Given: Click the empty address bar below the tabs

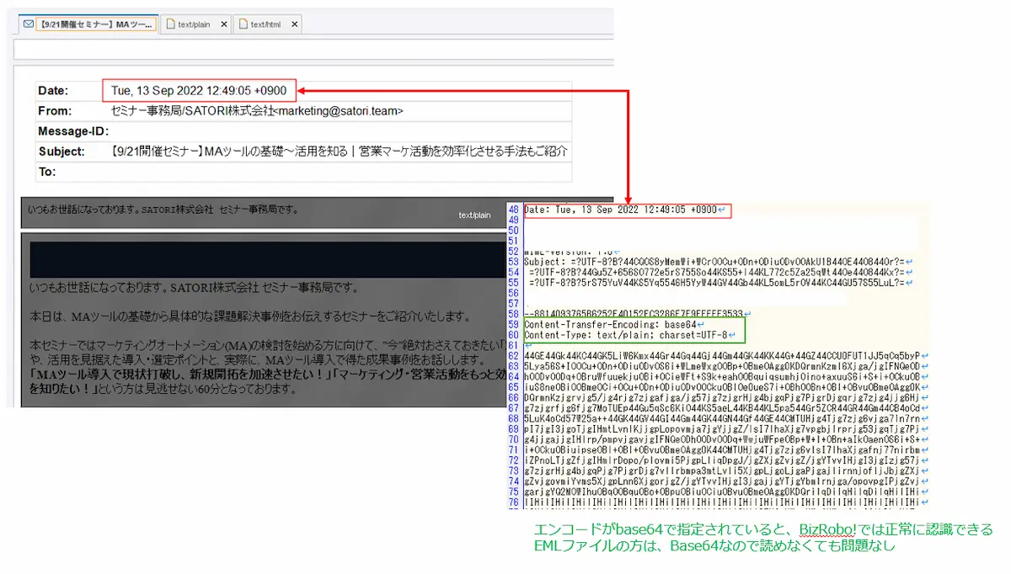Looking at the screenshot, I should (x=313, y=50).
